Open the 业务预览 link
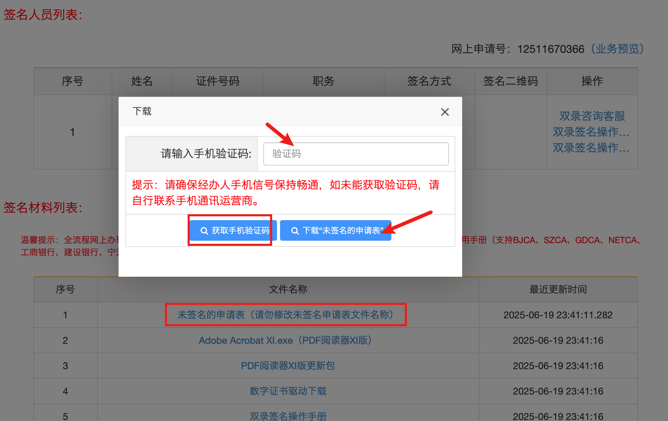668x421 pixels. (x=617, y=49)
